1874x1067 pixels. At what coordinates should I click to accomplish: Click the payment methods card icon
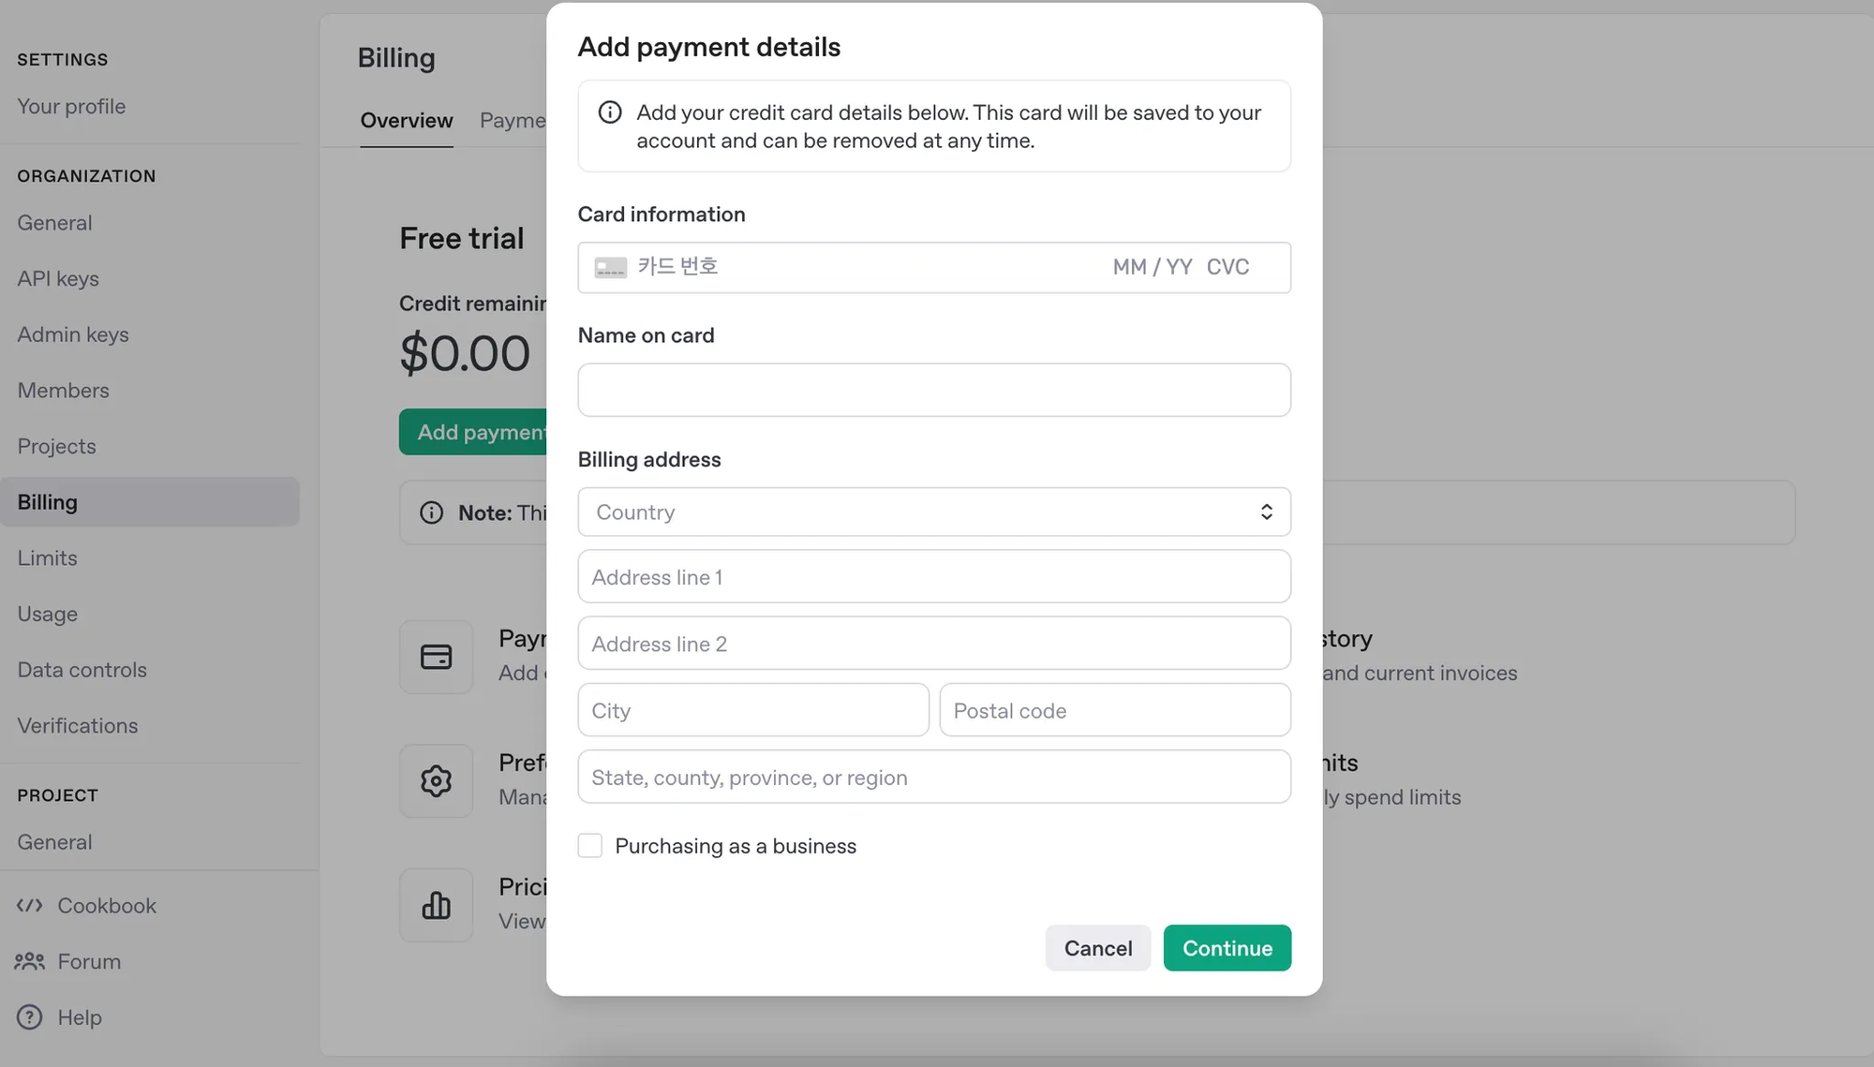(x=436, y=657)
